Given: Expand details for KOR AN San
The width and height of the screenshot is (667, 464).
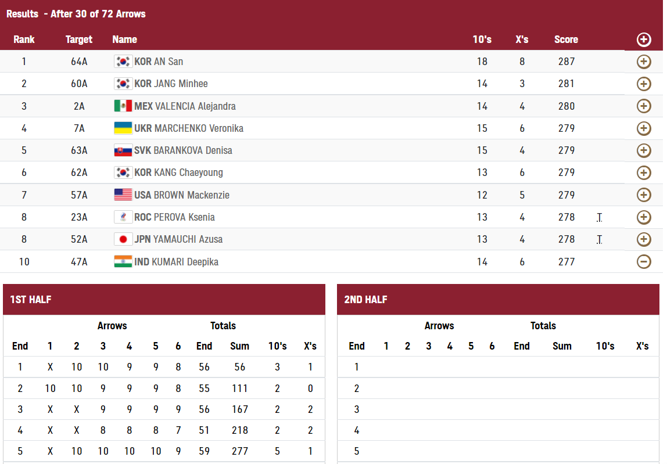Looking at the screenshot, I should click(x=644, y=62).
